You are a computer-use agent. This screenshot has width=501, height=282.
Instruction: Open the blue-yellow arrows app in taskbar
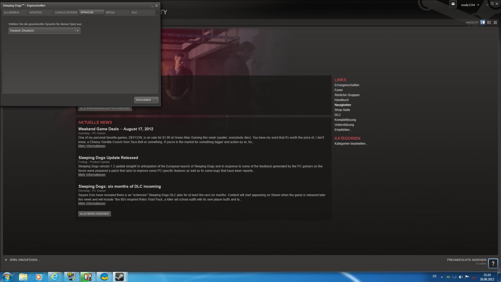[x=104, y=277]
